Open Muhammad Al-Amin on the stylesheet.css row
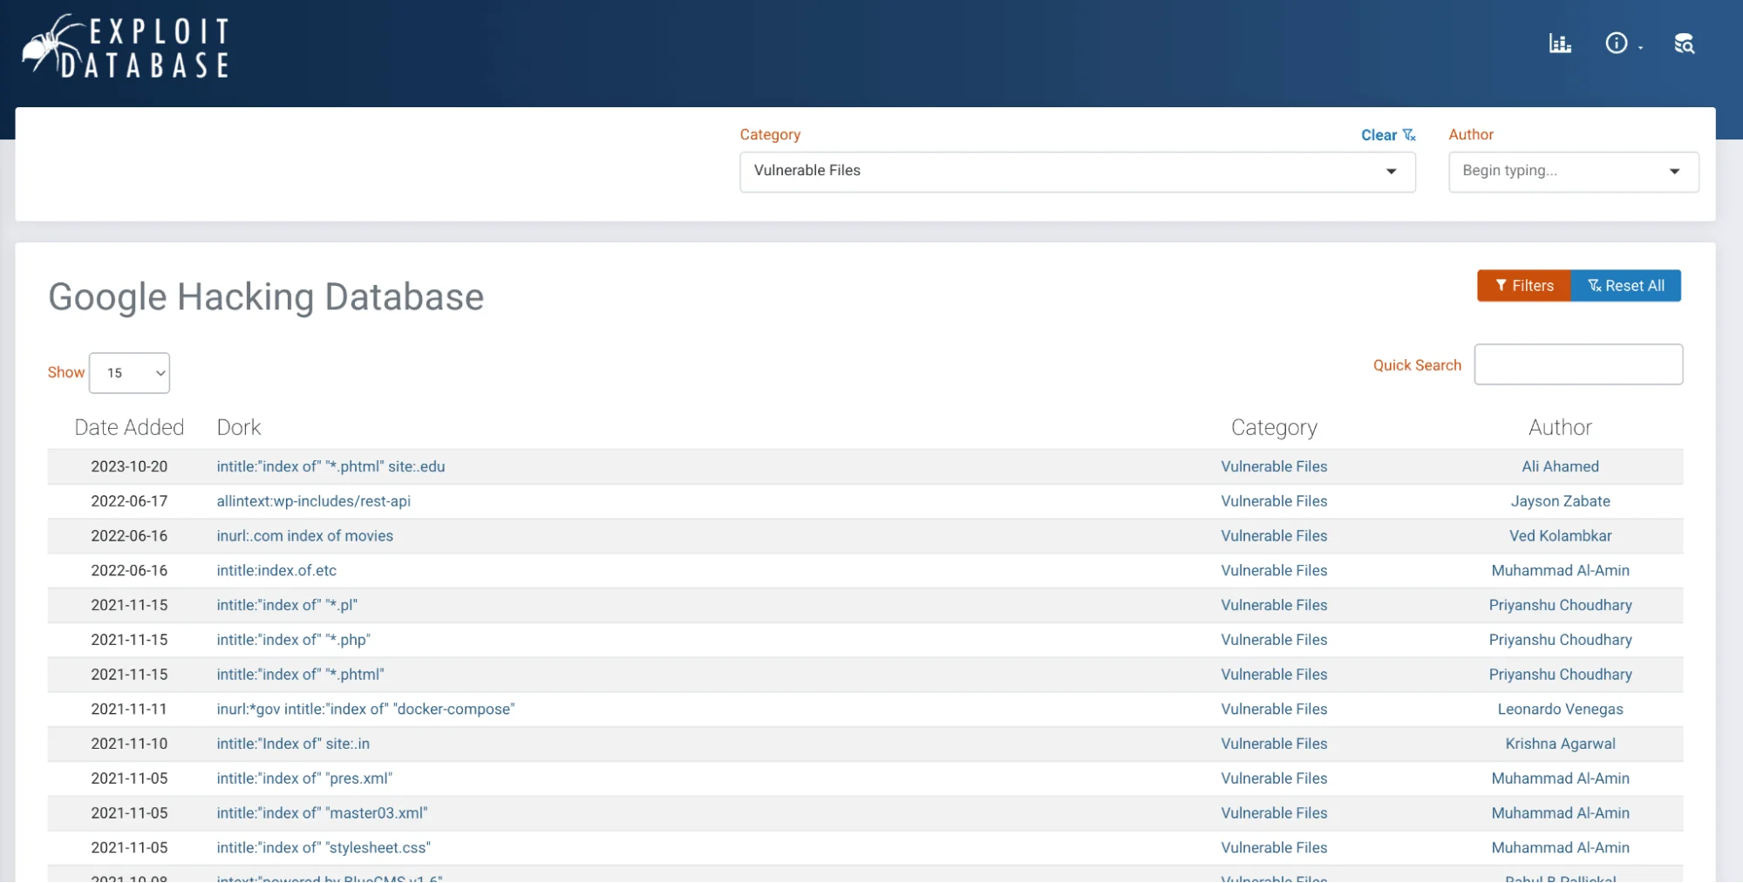This screenshot has height=883, width=1743. click(1560, 848)
